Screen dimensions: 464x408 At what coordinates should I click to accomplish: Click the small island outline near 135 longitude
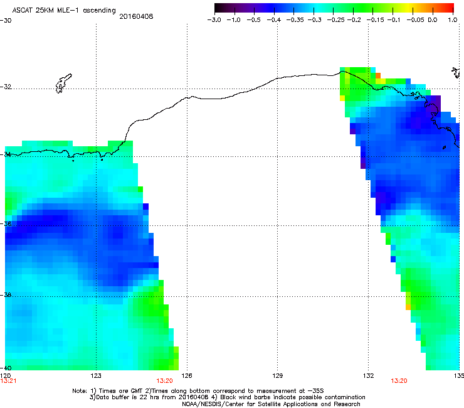456,73
